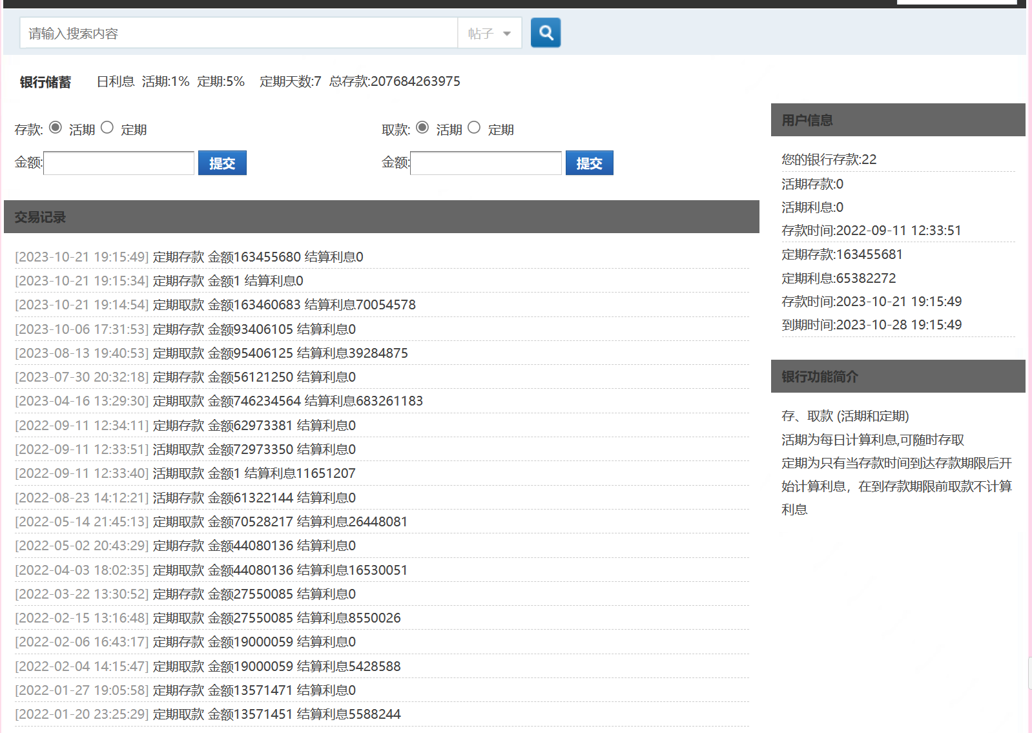This screenshot has height=733, width=1032.
Task: Click the 交易记录 section header
Action: click(40, 217)
